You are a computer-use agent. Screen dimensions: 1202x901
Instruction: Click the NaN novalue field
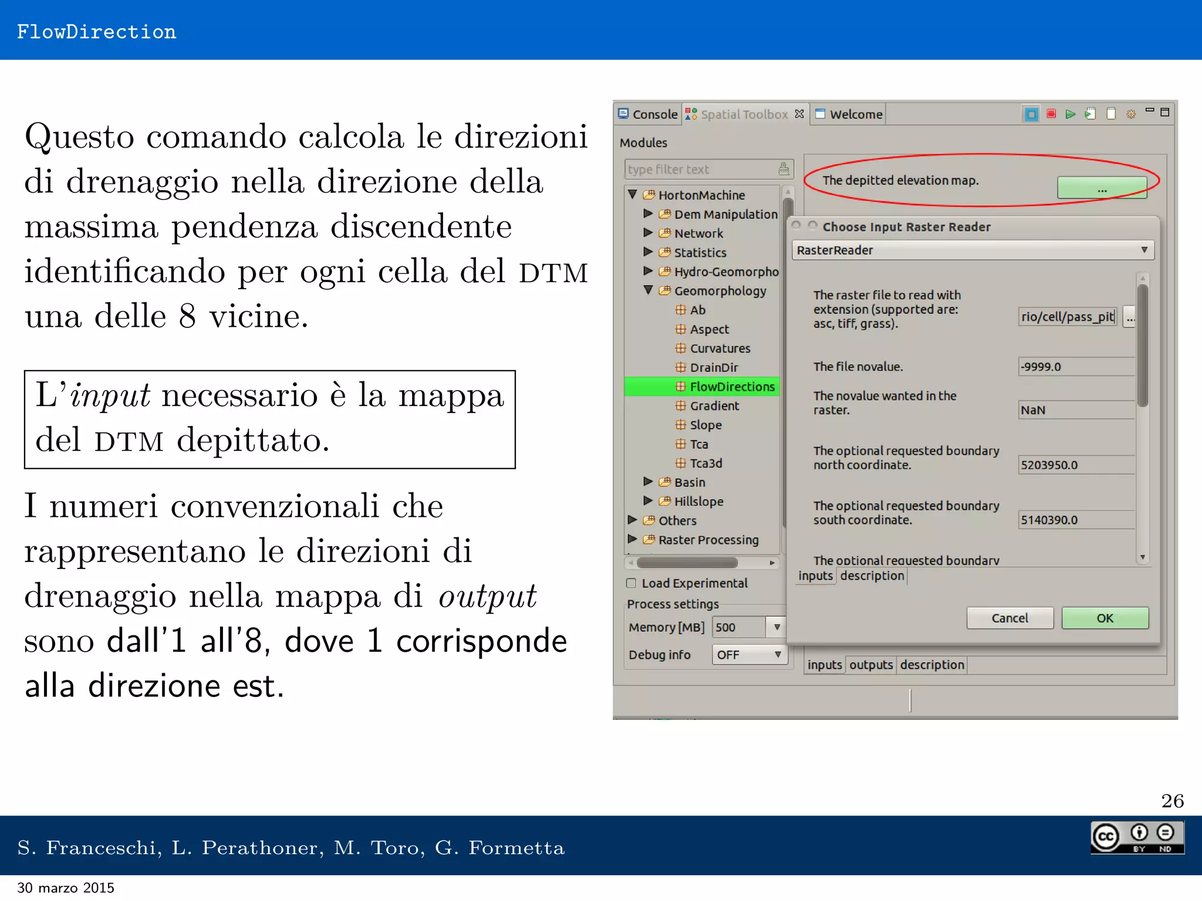coord(1076,410)
